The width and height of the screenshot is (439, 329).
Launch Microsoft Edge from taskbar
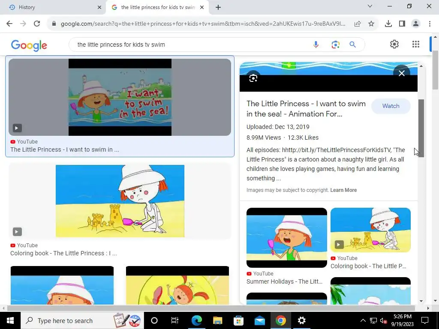(196, 320)
